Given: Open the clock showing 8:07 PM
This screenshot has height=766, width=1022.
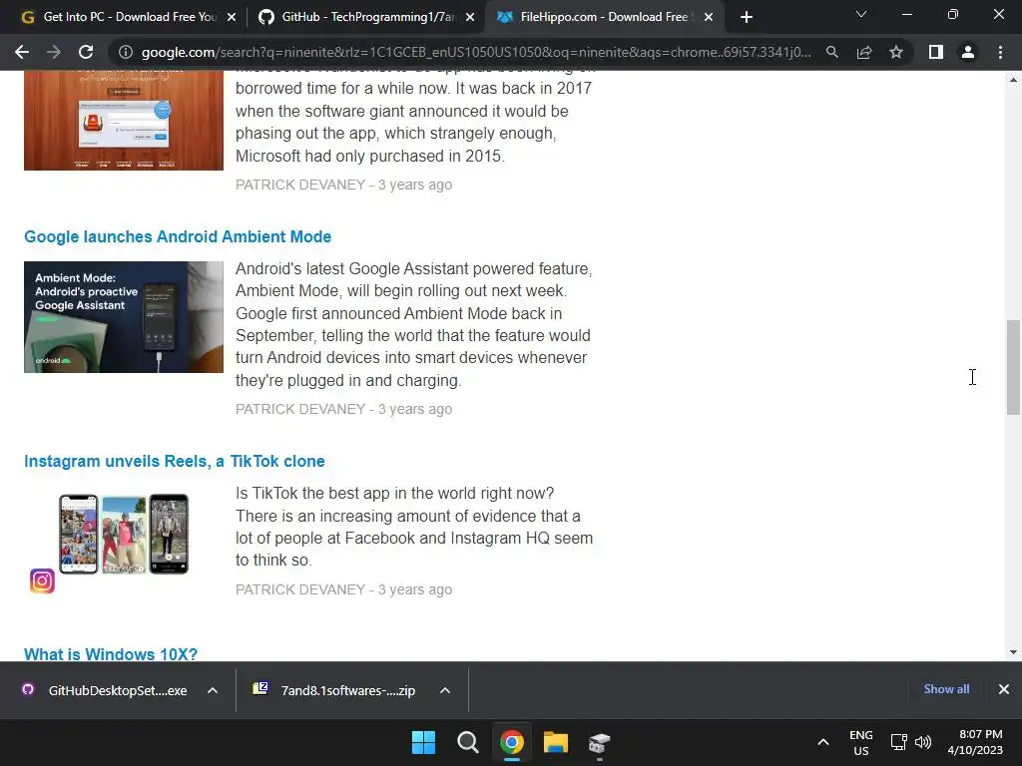Looking at the screenshot, I should point(975,742).
